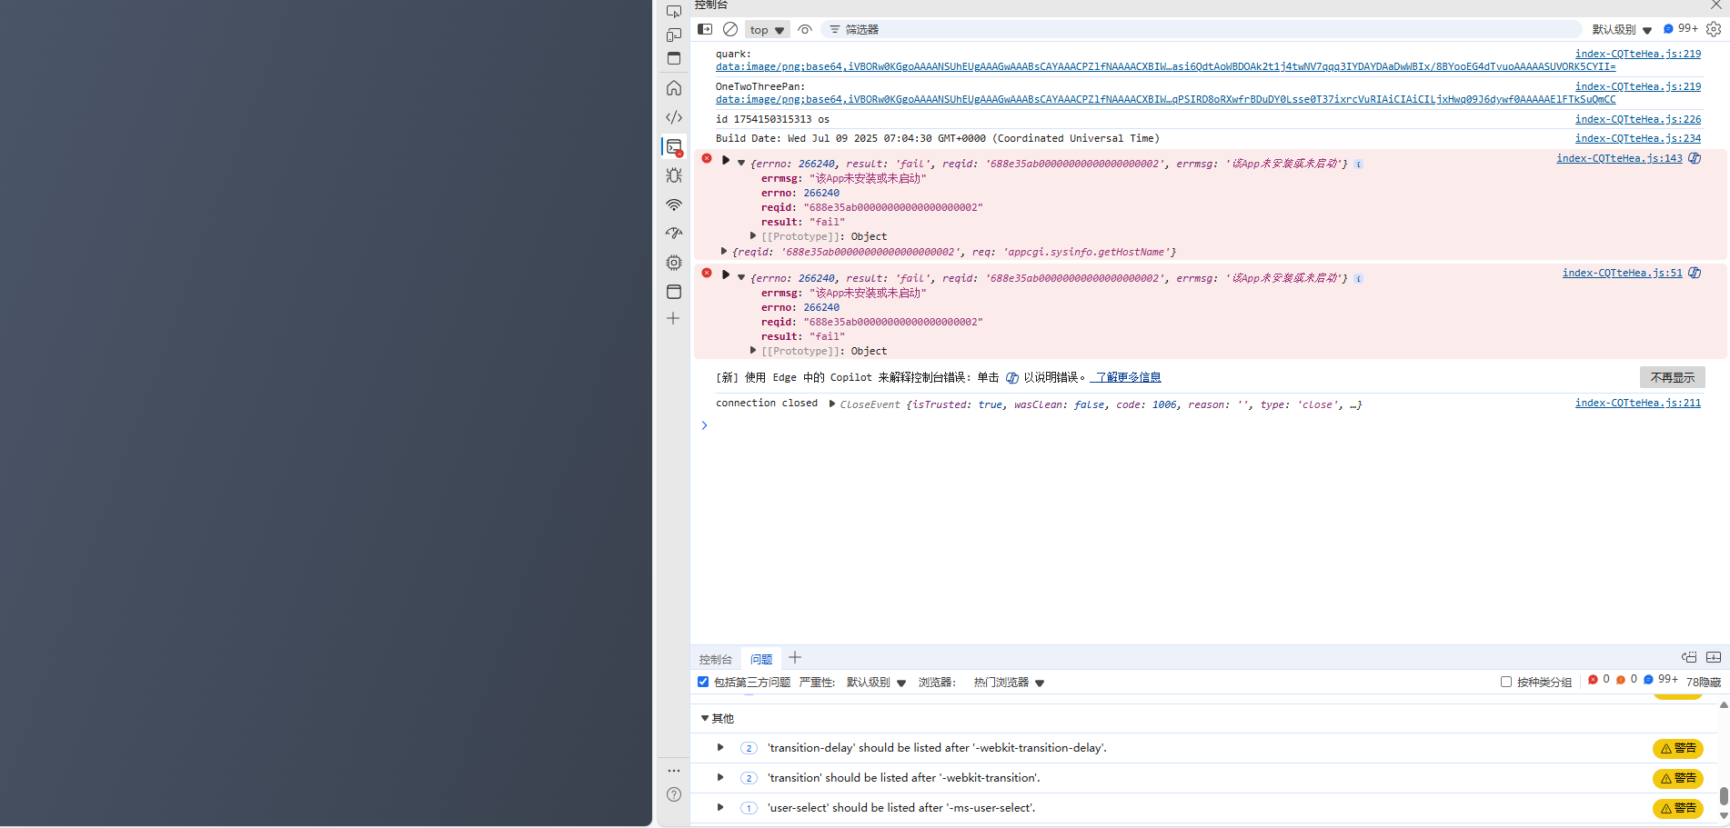Open the Elements code-brackets tool
Image resolution: width=1730 pixels, height=828 pixels.
click(x=674, y=117)
